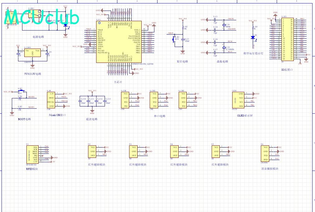This screenshot has width=315, height=212.
Task: Click the S_C12 100nF filter capacitor
Action: coord(96,101)
